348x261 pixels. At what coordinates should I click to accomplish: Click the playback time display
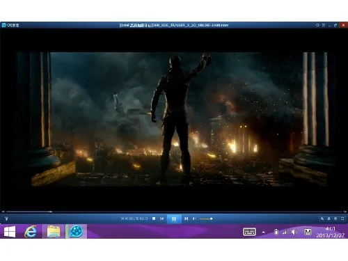click(134, 219)
